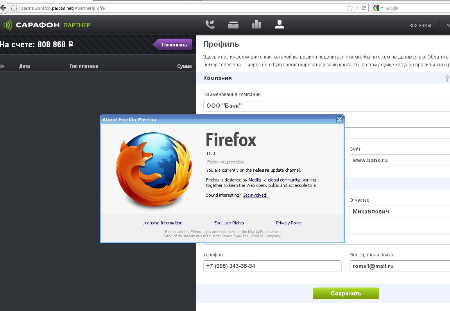
Task: Close the About Mozilla Firefox dialog
Action: click(x=339, y=119)
